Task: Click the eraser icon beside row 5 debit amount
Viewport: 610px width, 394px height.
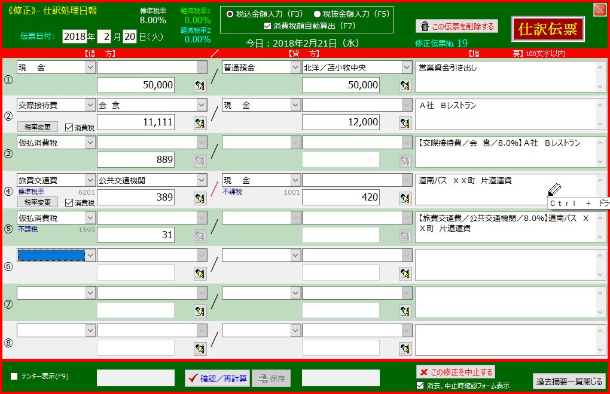Action: click(200, 236)
